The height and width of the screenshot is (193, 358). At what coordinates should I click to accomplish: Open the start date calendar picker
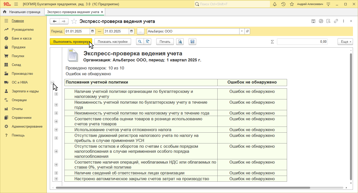coord(93,31)
